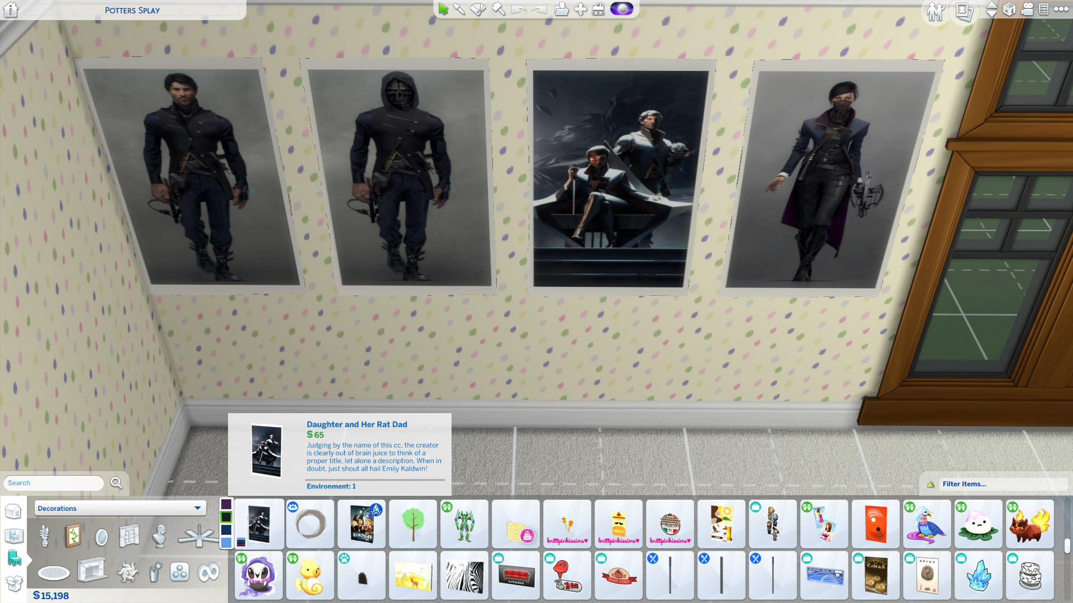Select the flaming fox creature figurine
1073x603 pixels.
click(x=1030, y=524)
